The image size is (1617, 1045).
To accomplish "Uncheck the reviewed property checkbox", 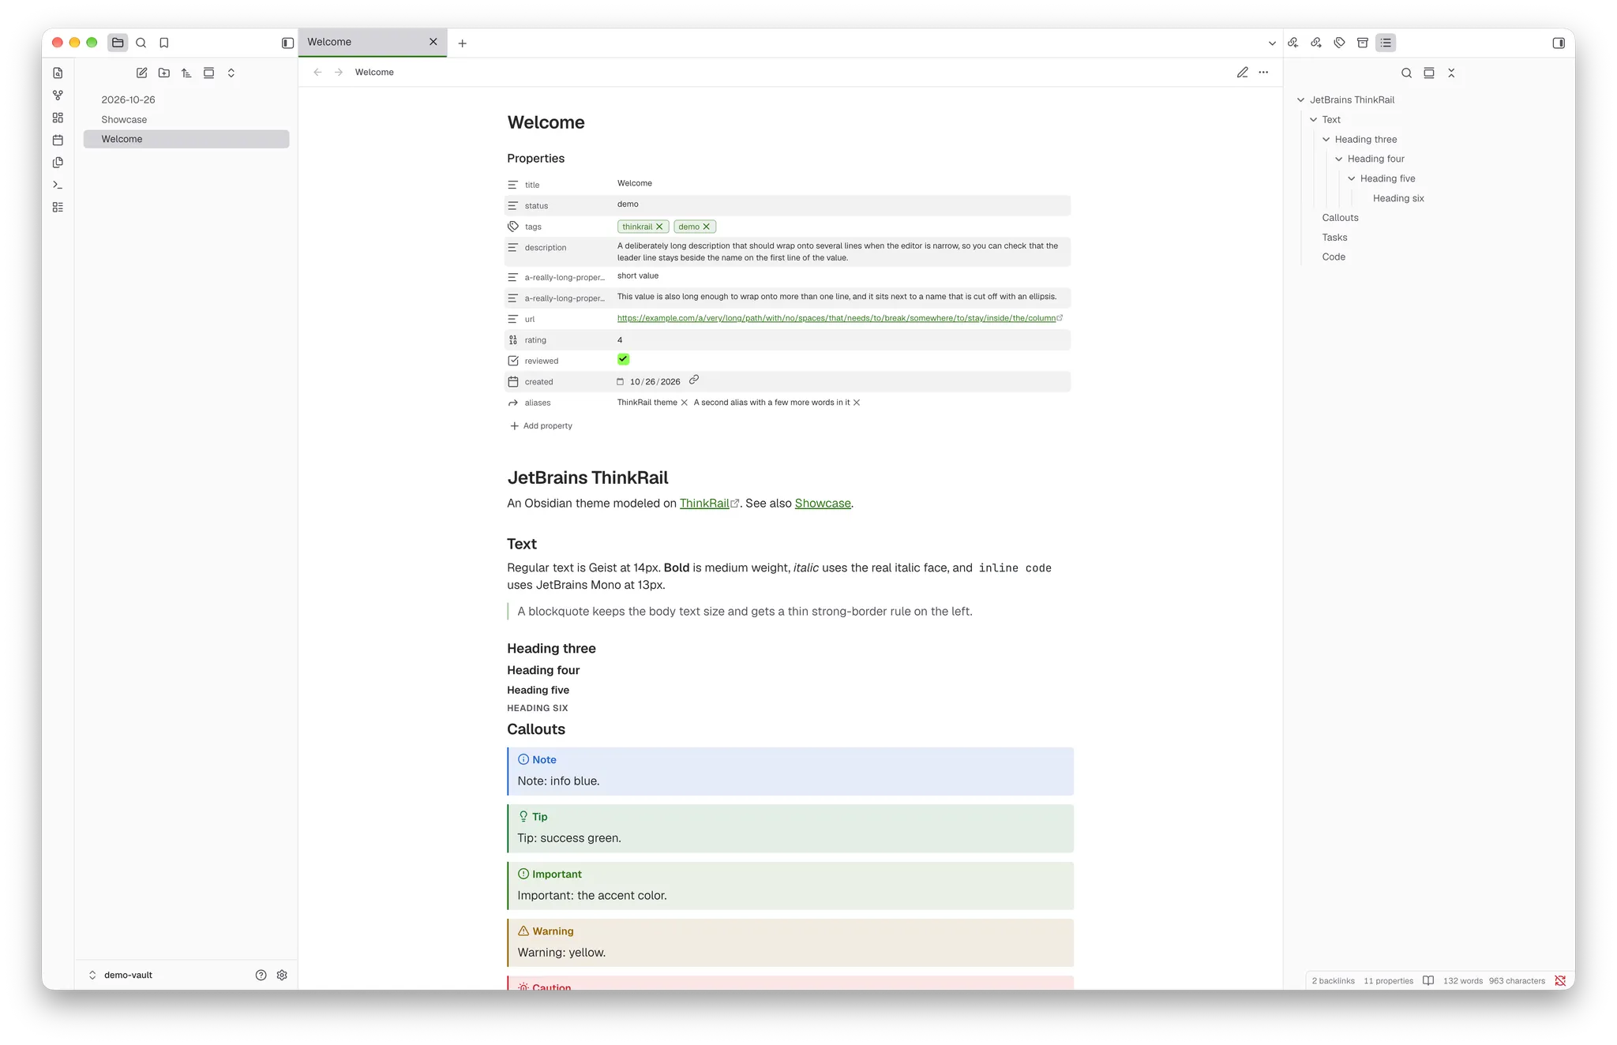I will click(x=623, y=359).
